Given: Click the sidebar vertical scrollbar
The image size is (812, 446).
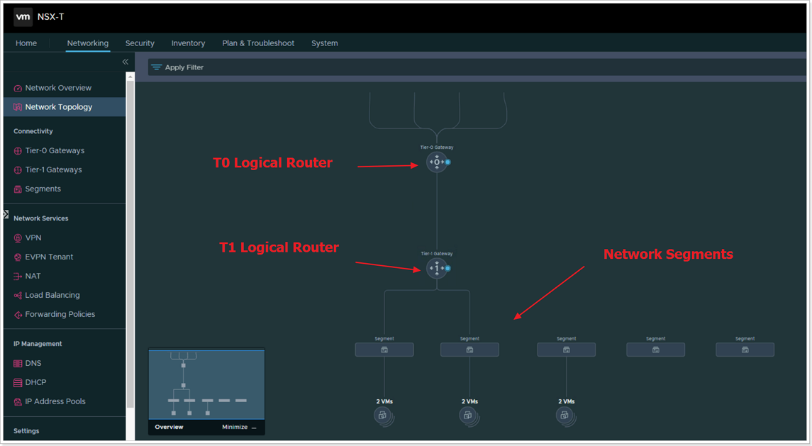Looking at the screenshot, I should (x=130, y=243).
